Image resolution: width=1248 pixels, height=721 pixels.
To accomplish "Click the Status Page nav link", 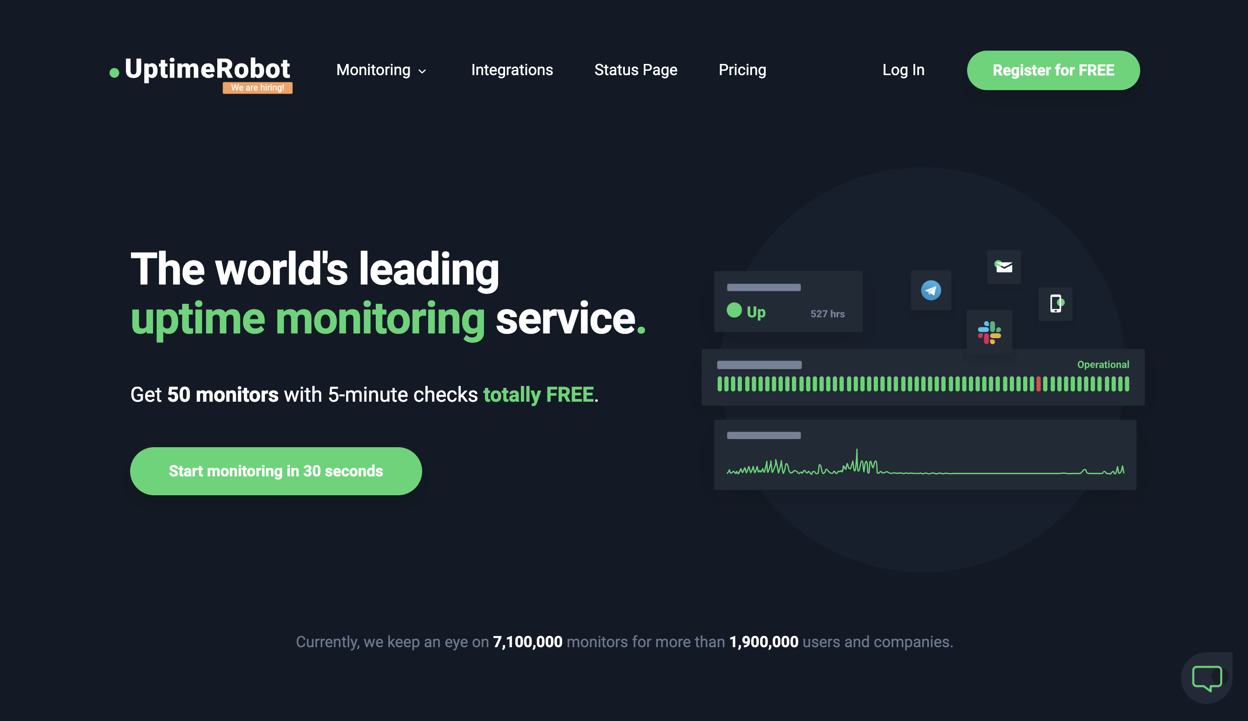I will [x=636, y=70].
